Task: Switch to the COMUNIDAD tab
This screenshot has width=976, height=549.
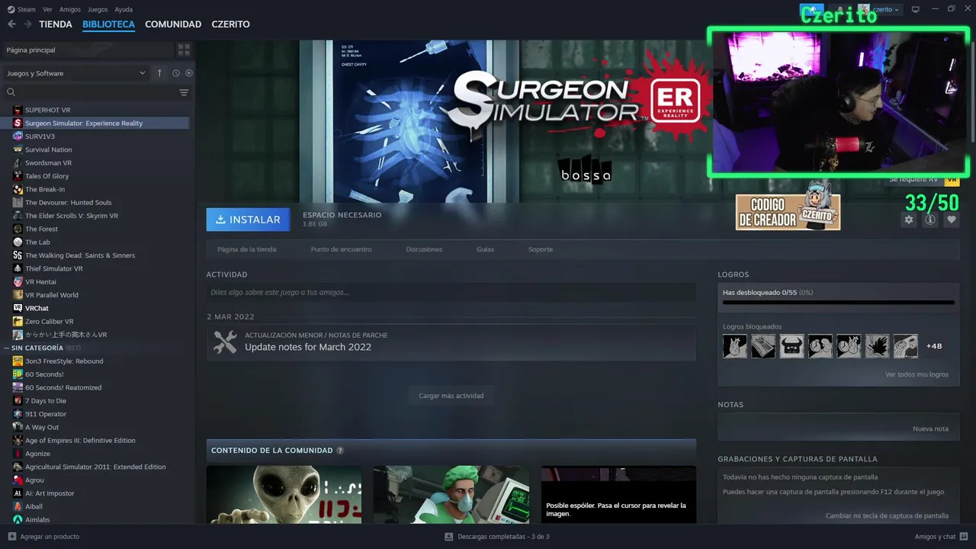Action: point(173,24)
